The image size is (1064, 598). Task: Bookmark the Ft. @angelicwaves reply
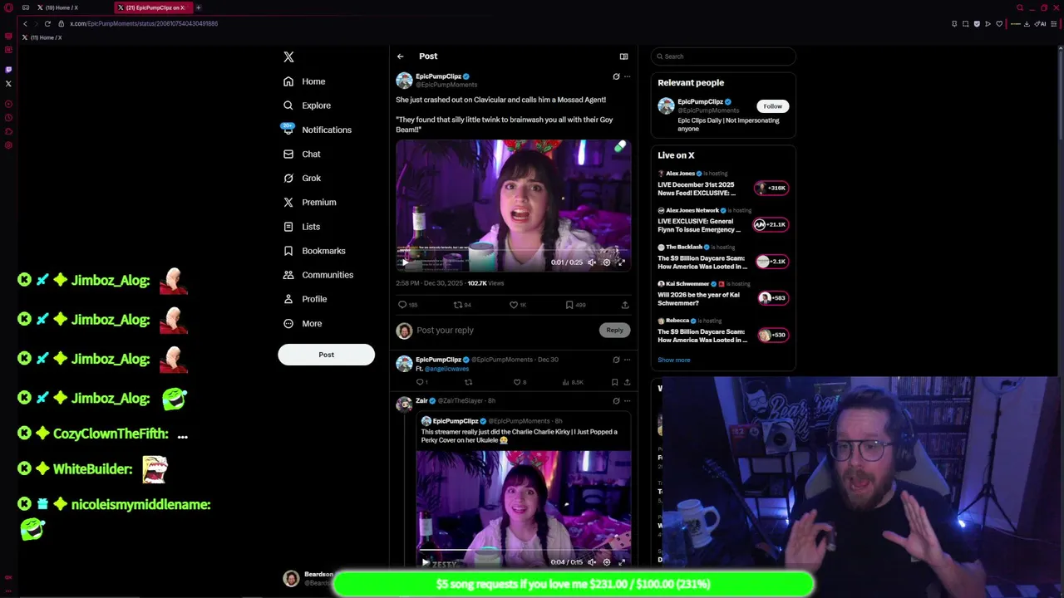point(614,382)
